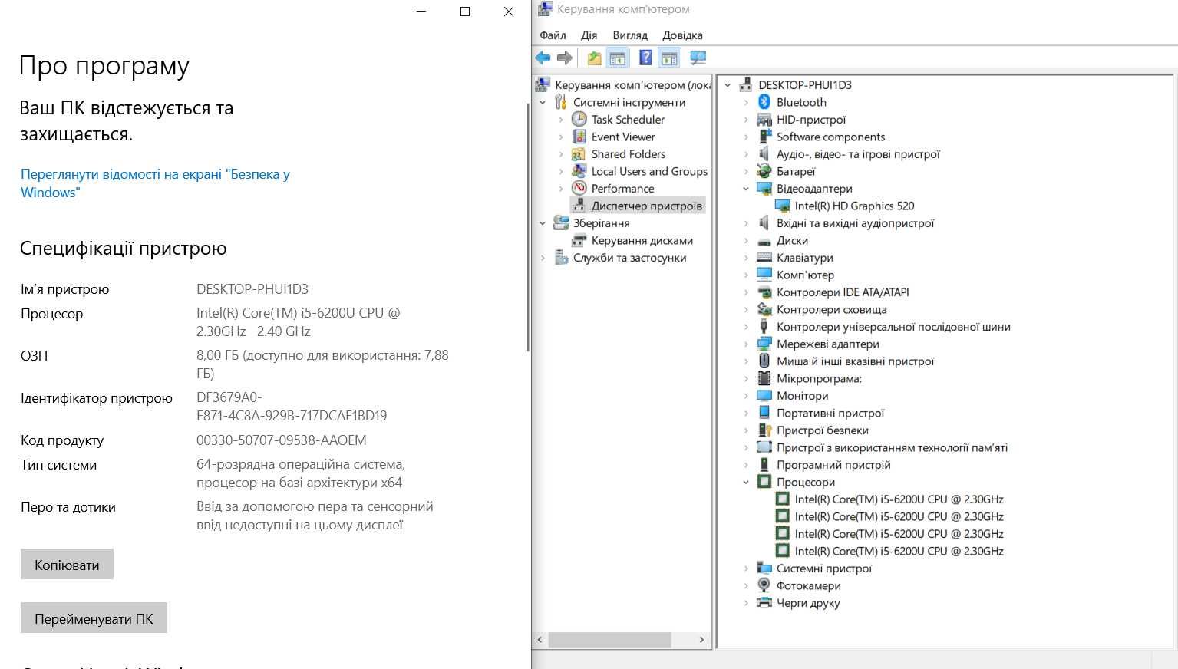The image size is (1178, 669).
Task: Select Контролери універсальної послідовної шини row
Action: (x=893, y=327)
